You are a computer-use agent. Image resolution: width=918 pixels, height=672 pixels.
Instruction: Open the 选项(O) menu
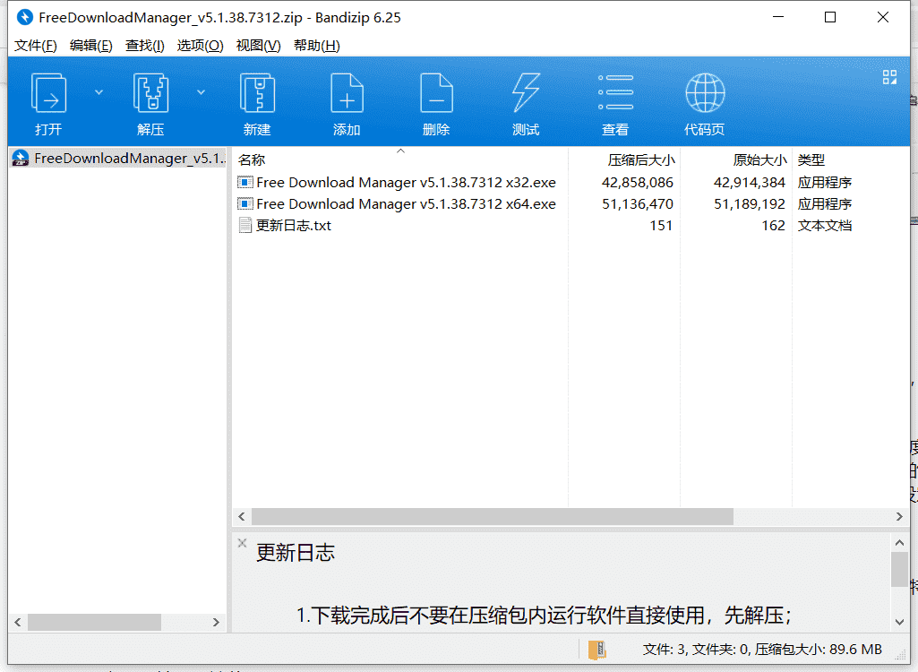point(201,46)
